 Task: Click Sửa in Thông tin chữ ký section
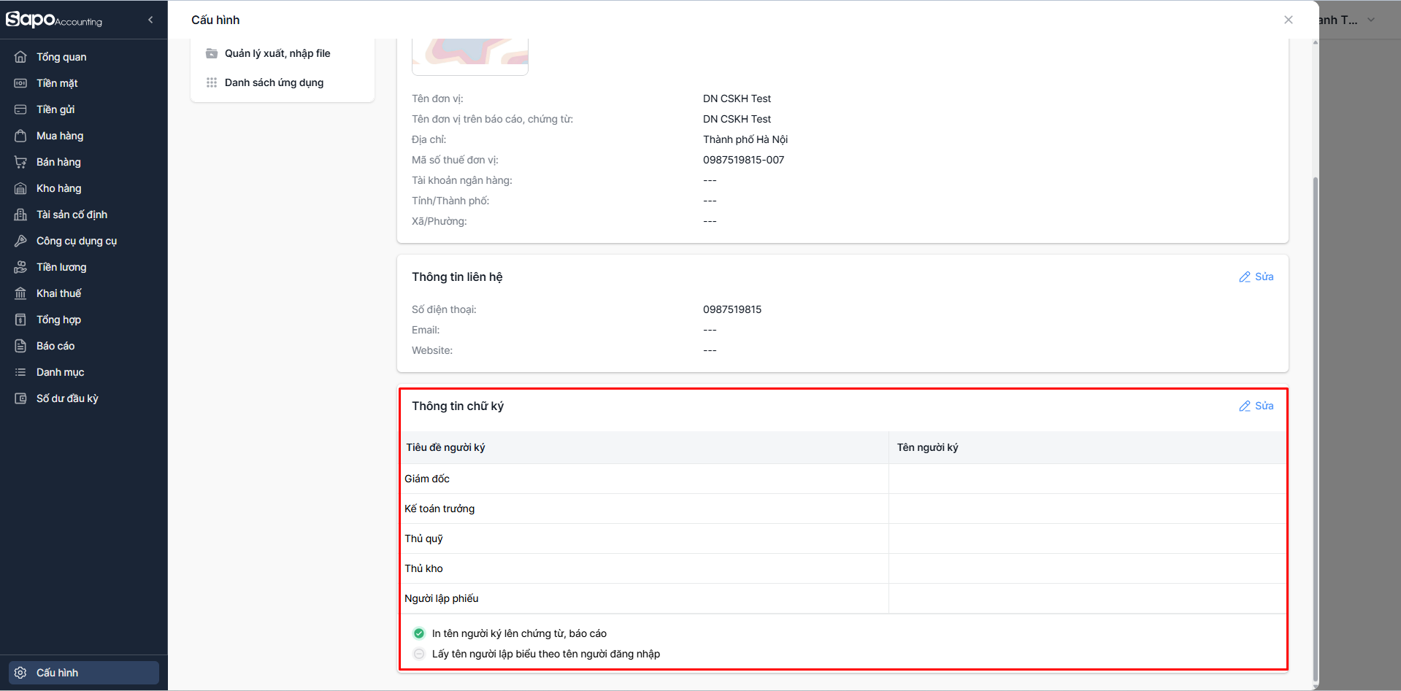point(1256,406)
